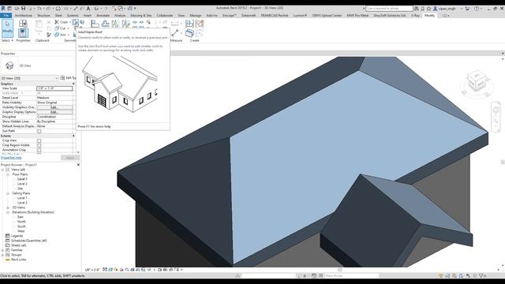Click the Edit Type button
The height and width of the screenshot is (284, 505).
click(x=68, y=78)
